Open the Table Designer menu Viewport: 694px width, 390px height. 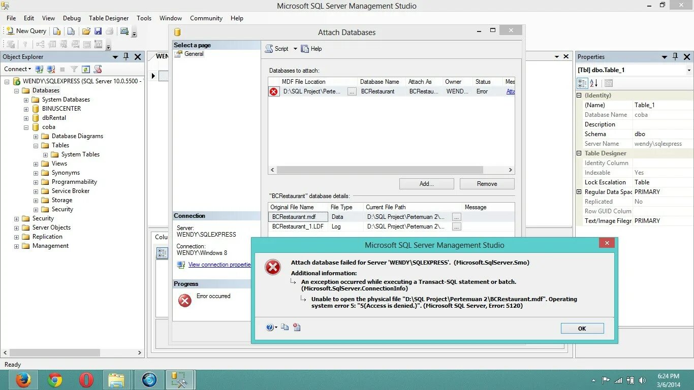point(109,18)
